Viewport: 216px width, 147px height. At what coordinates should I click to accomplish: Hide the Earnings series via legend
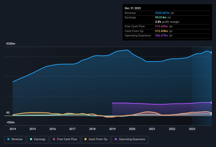38,139
